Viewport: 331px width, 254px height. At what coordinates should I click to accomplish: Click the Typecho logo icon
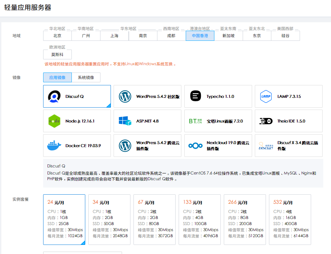(195, 96)
